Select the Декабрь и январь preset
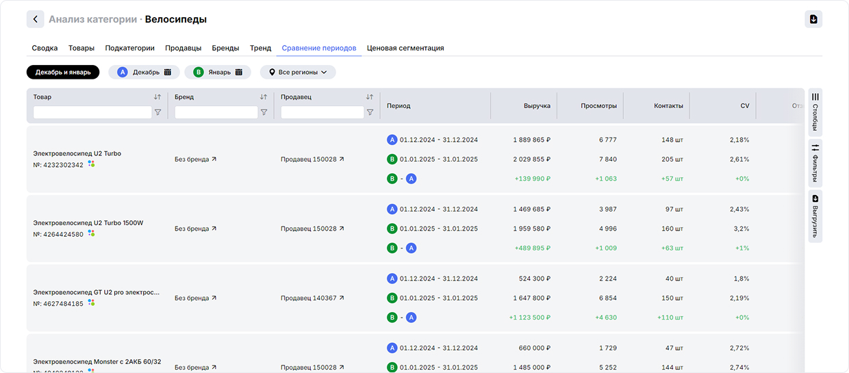 (x=63, y=72)
